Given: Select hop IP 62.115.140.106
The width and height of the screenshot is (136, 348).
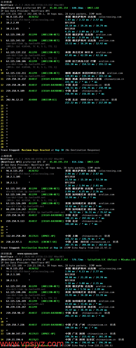Looking at the screenshot, I should point(16,61).
